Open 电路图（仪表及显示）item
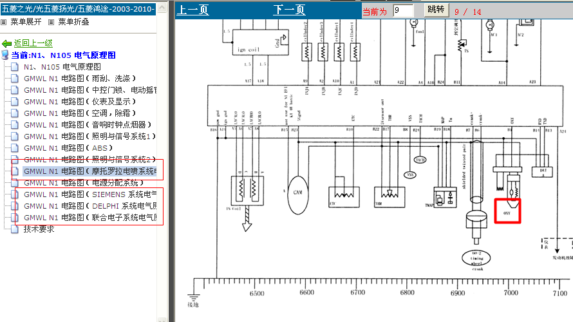 tap(80, 102)
